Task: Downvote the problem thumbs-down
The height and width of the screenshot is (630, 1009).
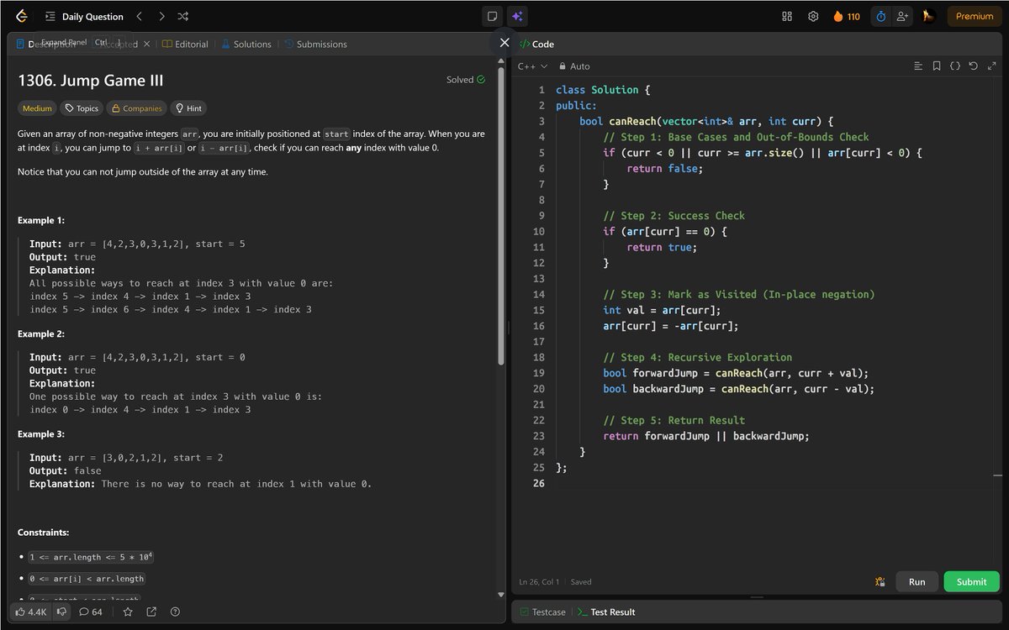Action: [61, 612]
